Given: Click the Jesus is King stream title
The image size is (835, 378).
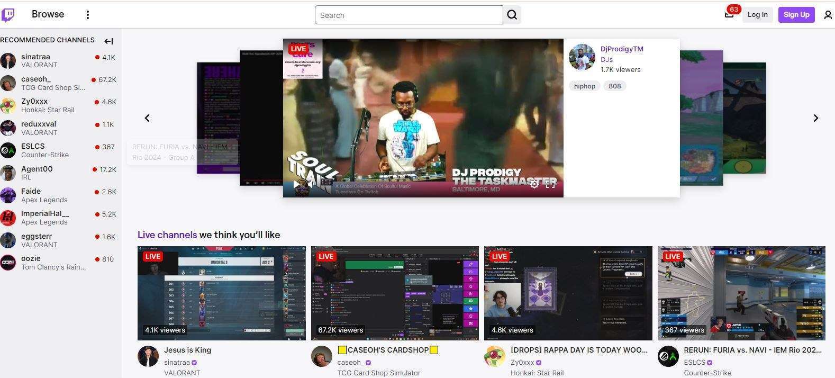Looking at the screenshot, I should pos(187,350).
